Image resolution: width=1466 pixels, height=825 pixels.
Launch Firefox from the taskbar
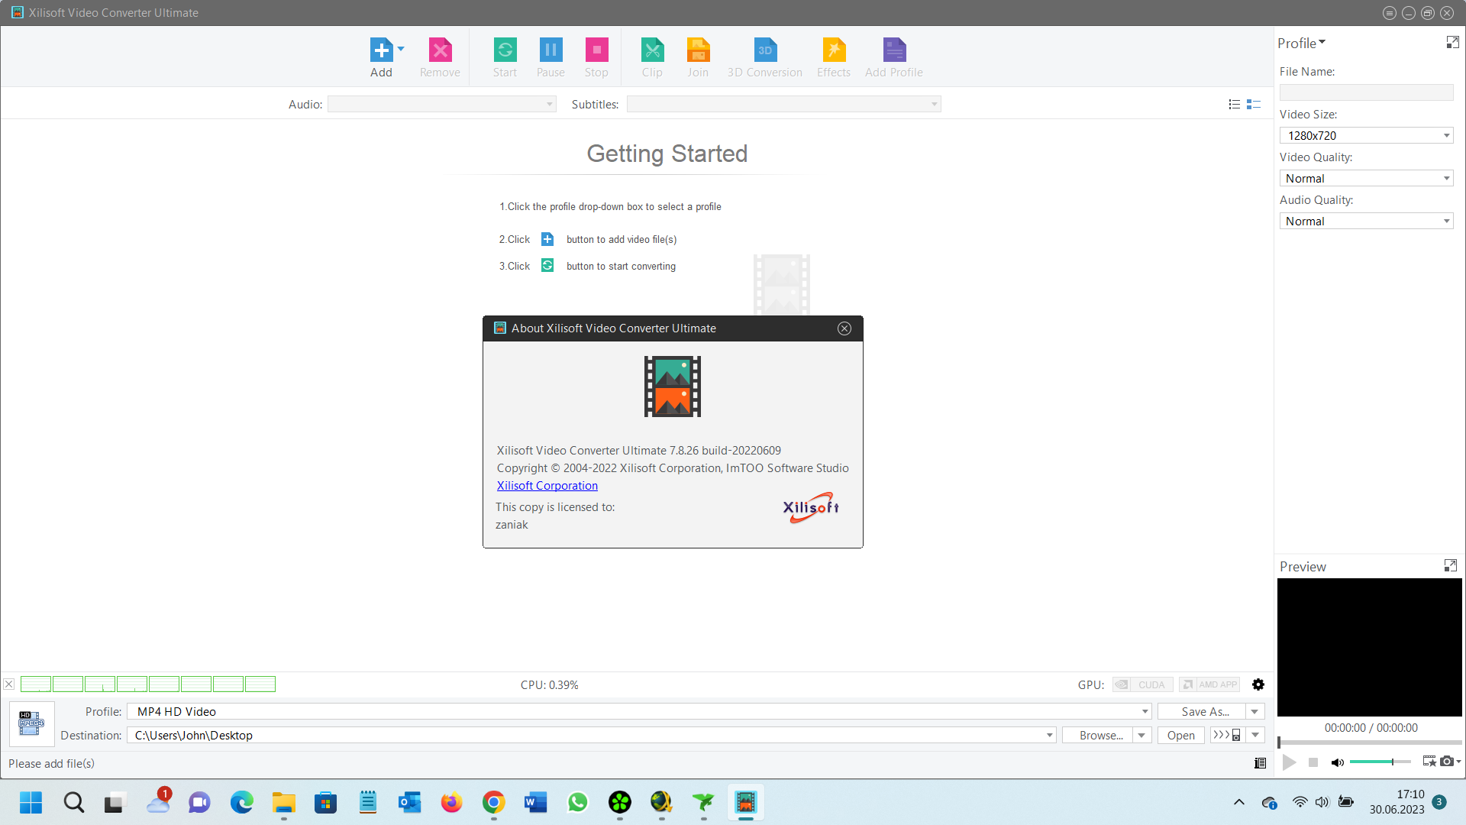click(x=451, y=803)
